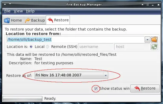Click the Restore button at bottom right

tap(145, 88)
